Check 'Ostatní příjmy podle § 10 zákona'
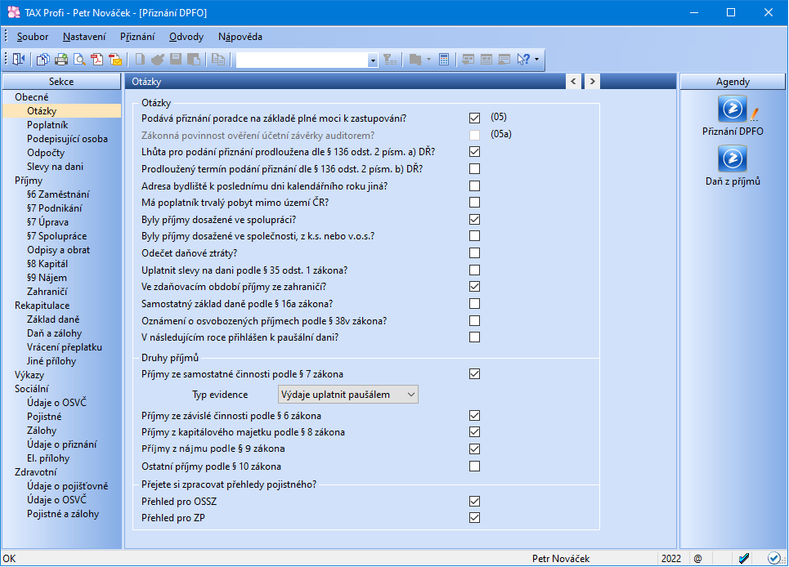Viewport: 789px width, 567px height. (x=474, y=467)
